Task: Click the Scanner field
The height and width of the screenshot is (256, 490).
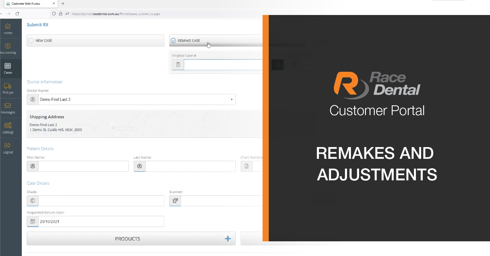Action: tap(221, 201)
